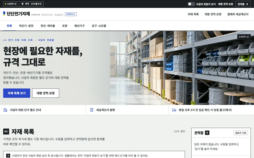Click the info icon in the notice box
Screen dimensions: 254x158
click(8, 156)
